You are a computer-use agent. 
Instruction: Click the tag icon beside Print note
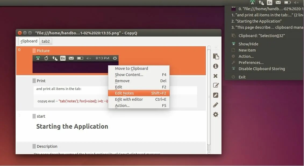tap(34, 81)
